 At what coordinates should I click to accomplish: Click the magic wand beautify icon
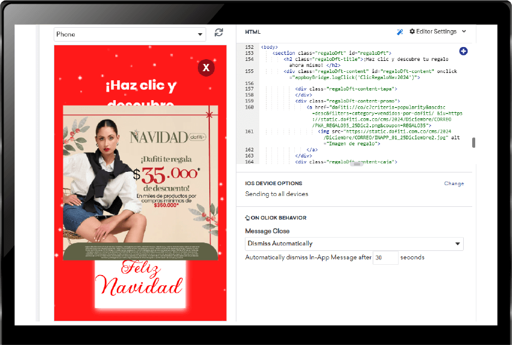(x=400, y=32)
